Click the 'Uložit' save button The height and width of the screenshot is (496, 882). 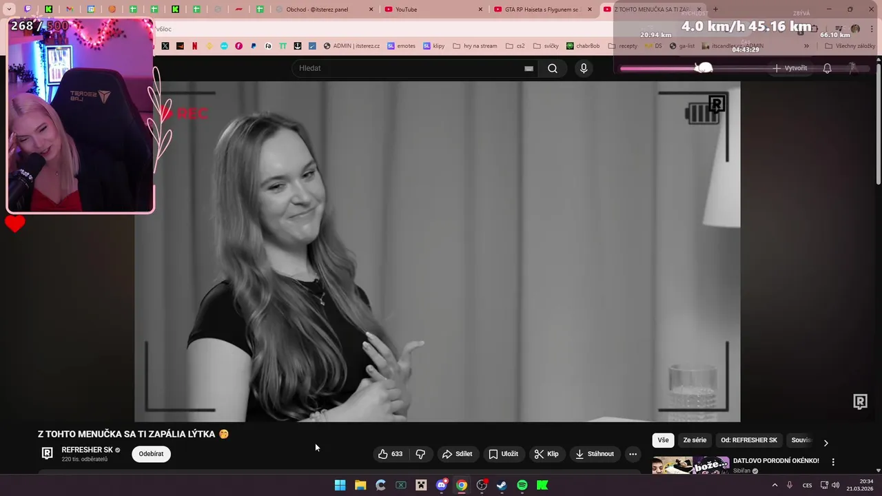(x=503, y=454)
